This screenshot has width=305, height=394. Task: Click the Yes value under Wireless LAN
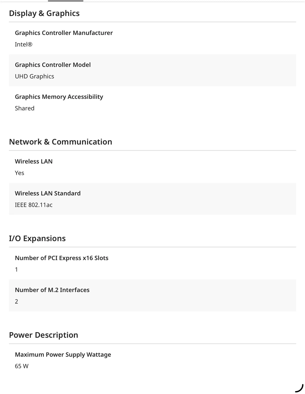[19, 173]
